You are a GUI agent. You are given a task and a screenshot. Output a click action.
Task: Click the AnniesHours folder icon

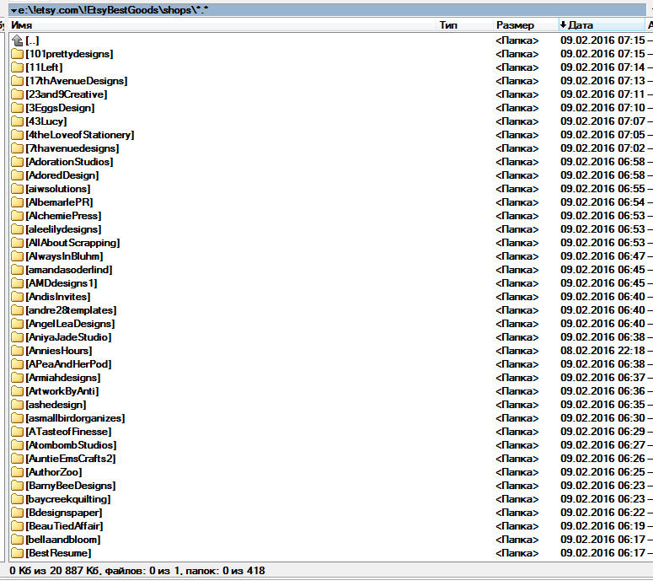17,351
